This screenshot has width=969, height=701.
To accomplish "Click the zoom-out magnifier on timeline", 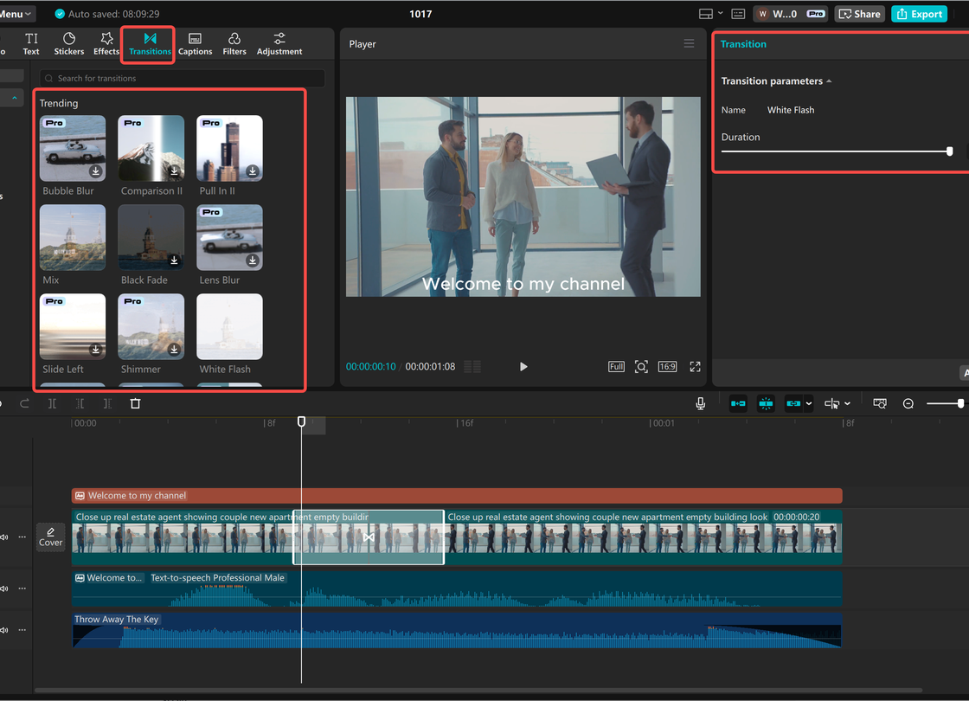I will coord(908,404).
